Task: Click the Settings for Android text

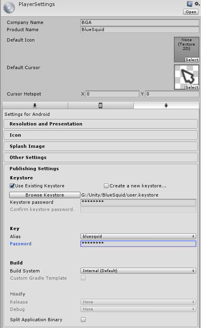Action: [x=27, y=114]
